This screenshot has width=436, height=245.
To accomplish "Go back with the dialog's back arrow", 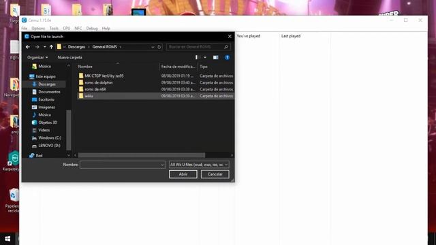I will [28, 47].
